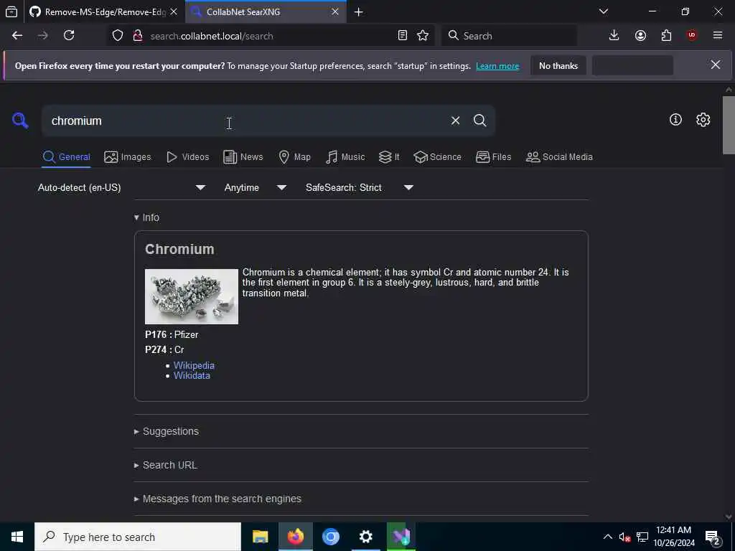Open the action center notifications
The height and width of the screenshot is (551, 735).
[713, 537]
